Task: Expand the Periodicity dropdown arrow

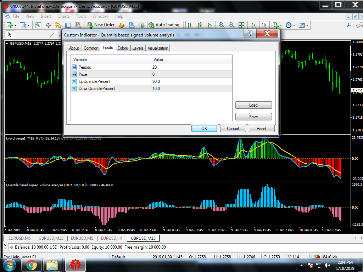Action: coord(294,25)
